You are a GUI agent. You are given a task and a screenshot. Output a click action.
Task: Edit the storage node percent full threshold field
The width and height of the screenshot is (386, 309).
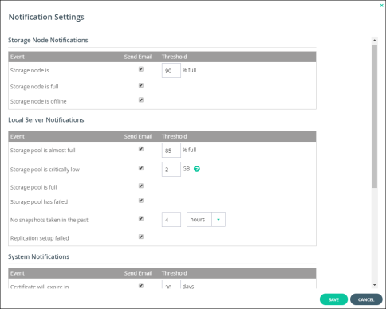pyautogui.click(x=171, y=70)
